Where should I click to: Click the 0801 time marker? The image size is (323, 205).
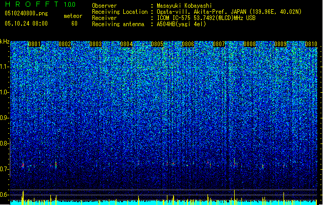[x=34, y=44]
